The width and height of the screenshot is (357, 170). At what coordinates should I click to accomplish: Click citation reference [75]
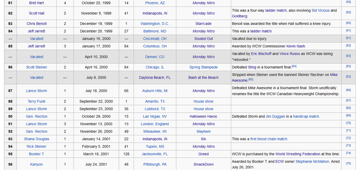[348, 163]
